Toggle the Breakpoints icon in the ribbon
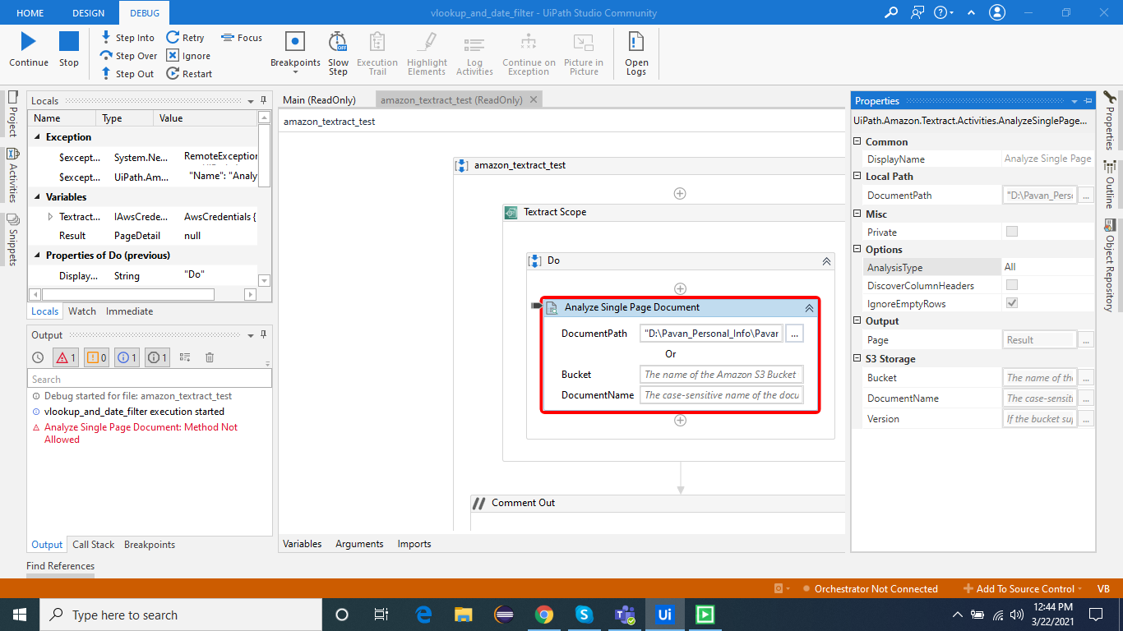The image size is (1123, 631). (x=295, y=41)
